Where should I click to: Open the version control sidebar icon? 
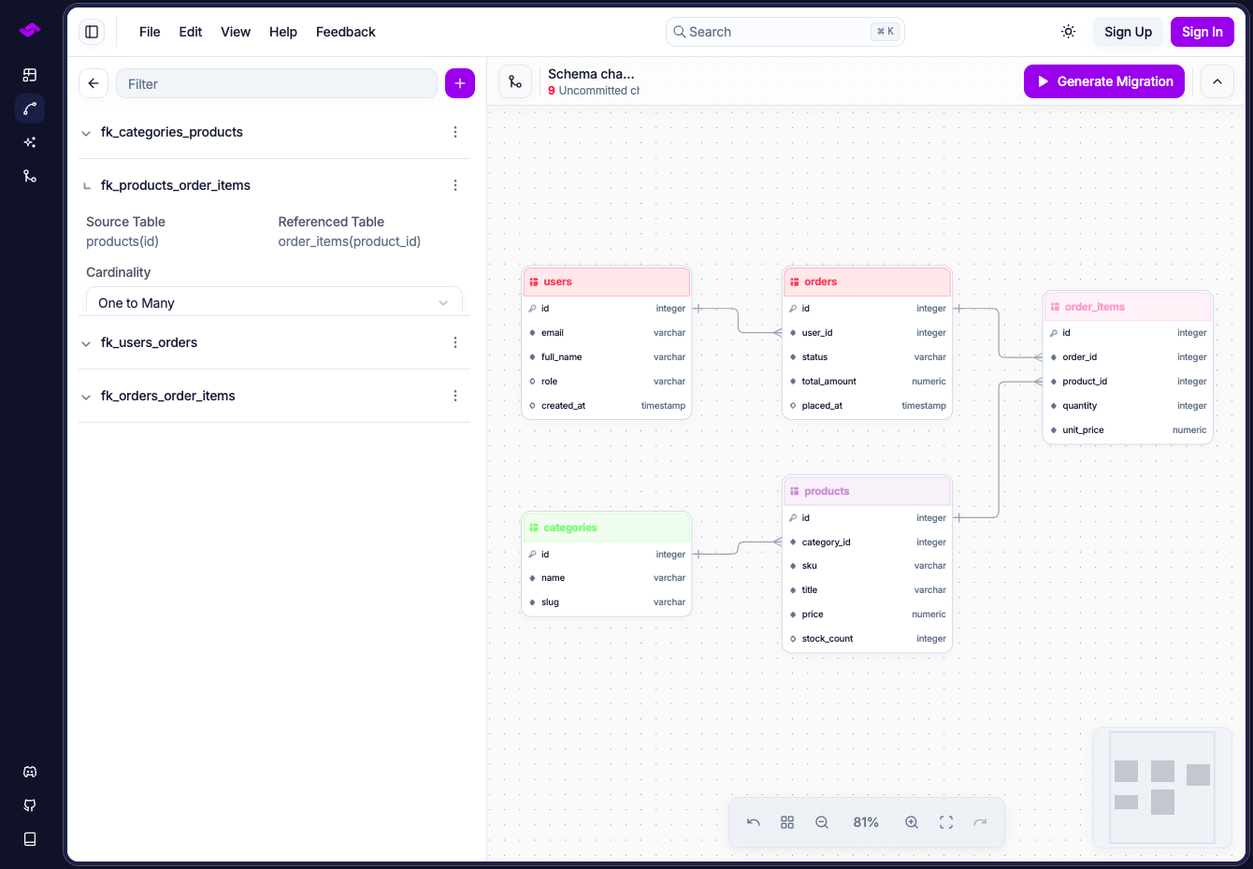coord(30,176)
